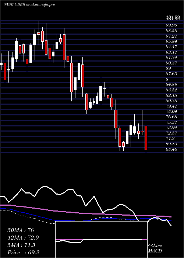Viewport: 184px width, 258px height.
Task: Click the 94.47 price axis label
Action: click(x=171, y=47)
